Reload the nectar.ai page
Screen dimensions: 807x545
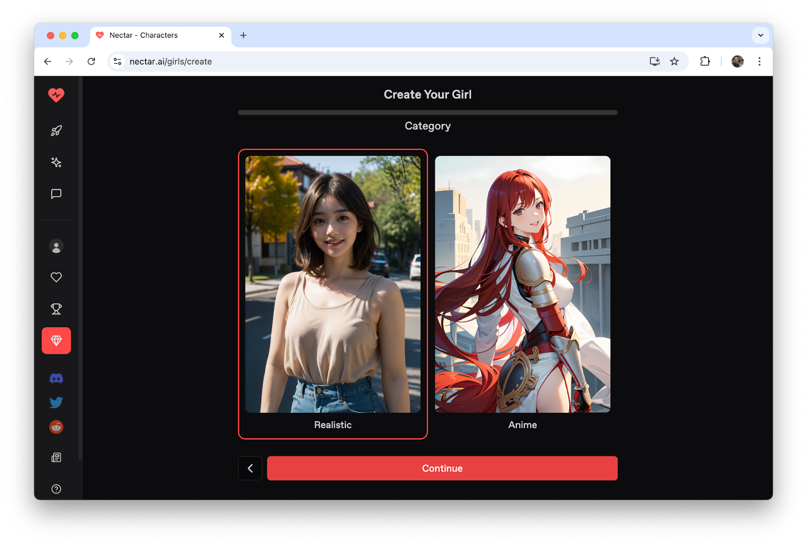pos(91,62)
